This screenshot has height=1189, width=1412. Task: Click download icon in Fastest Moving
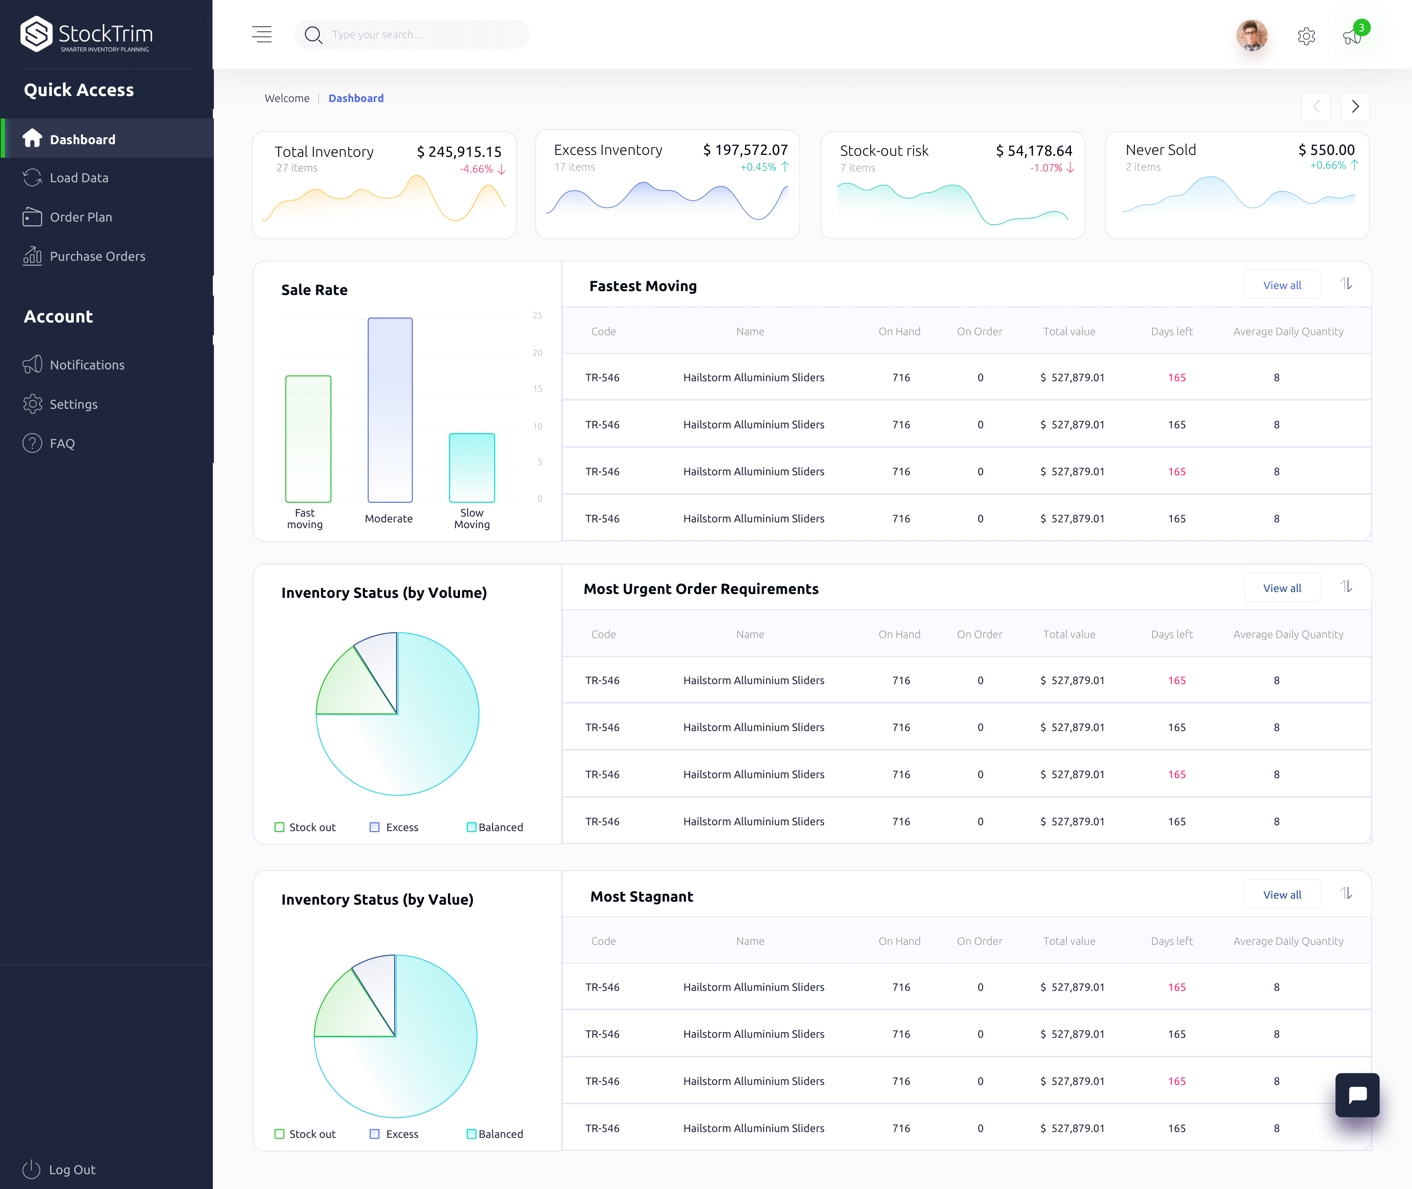coord(1346,284)
